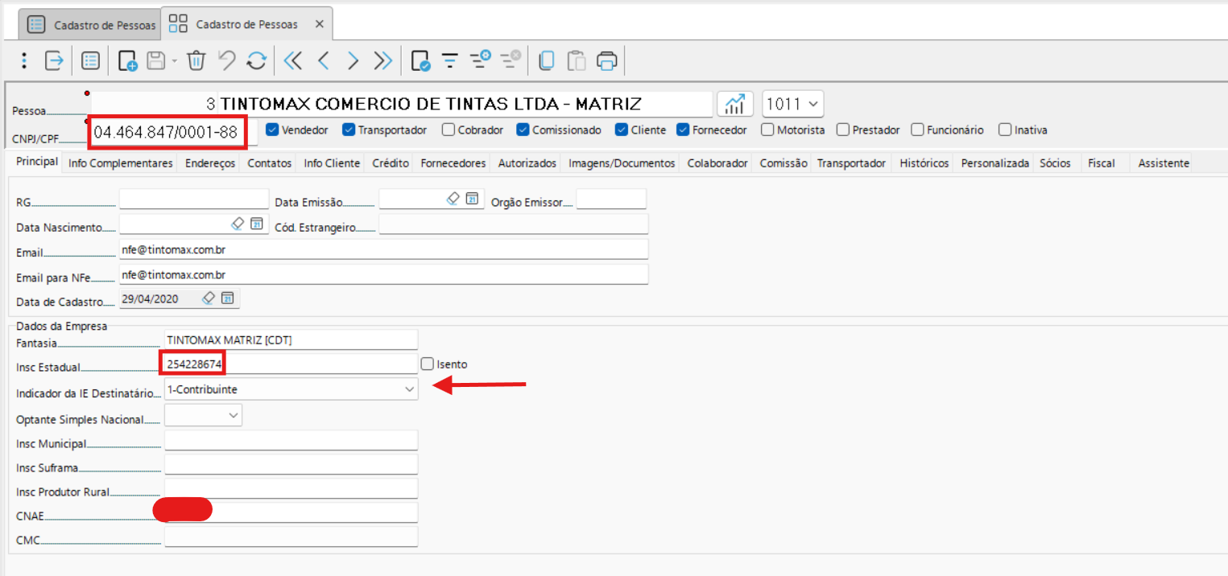Click the print icon in toolbar
This screenshot has width=1228, height=576.
[607, 60]
